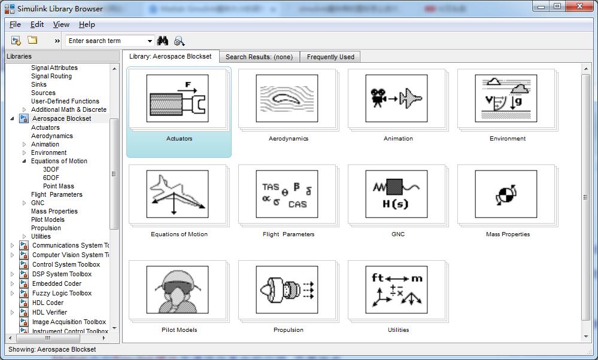This screenshot has height=360, width=598.
Task: Click the new model toolbar icon
Action: tap(16, 41)
